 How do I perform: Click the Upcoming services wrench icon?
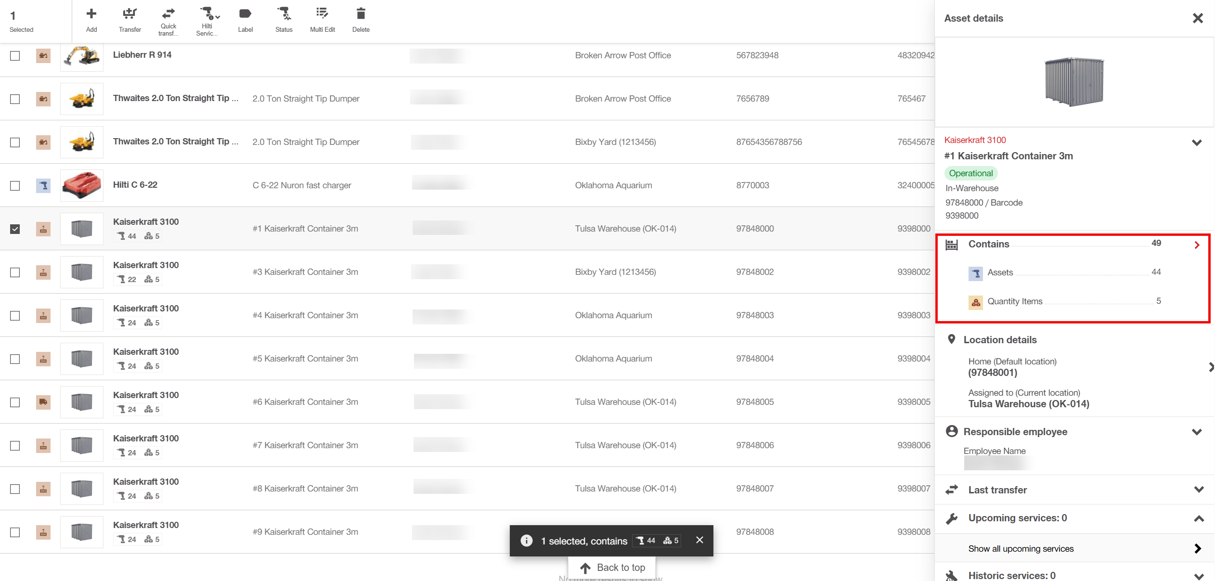(x=952, y=518)
